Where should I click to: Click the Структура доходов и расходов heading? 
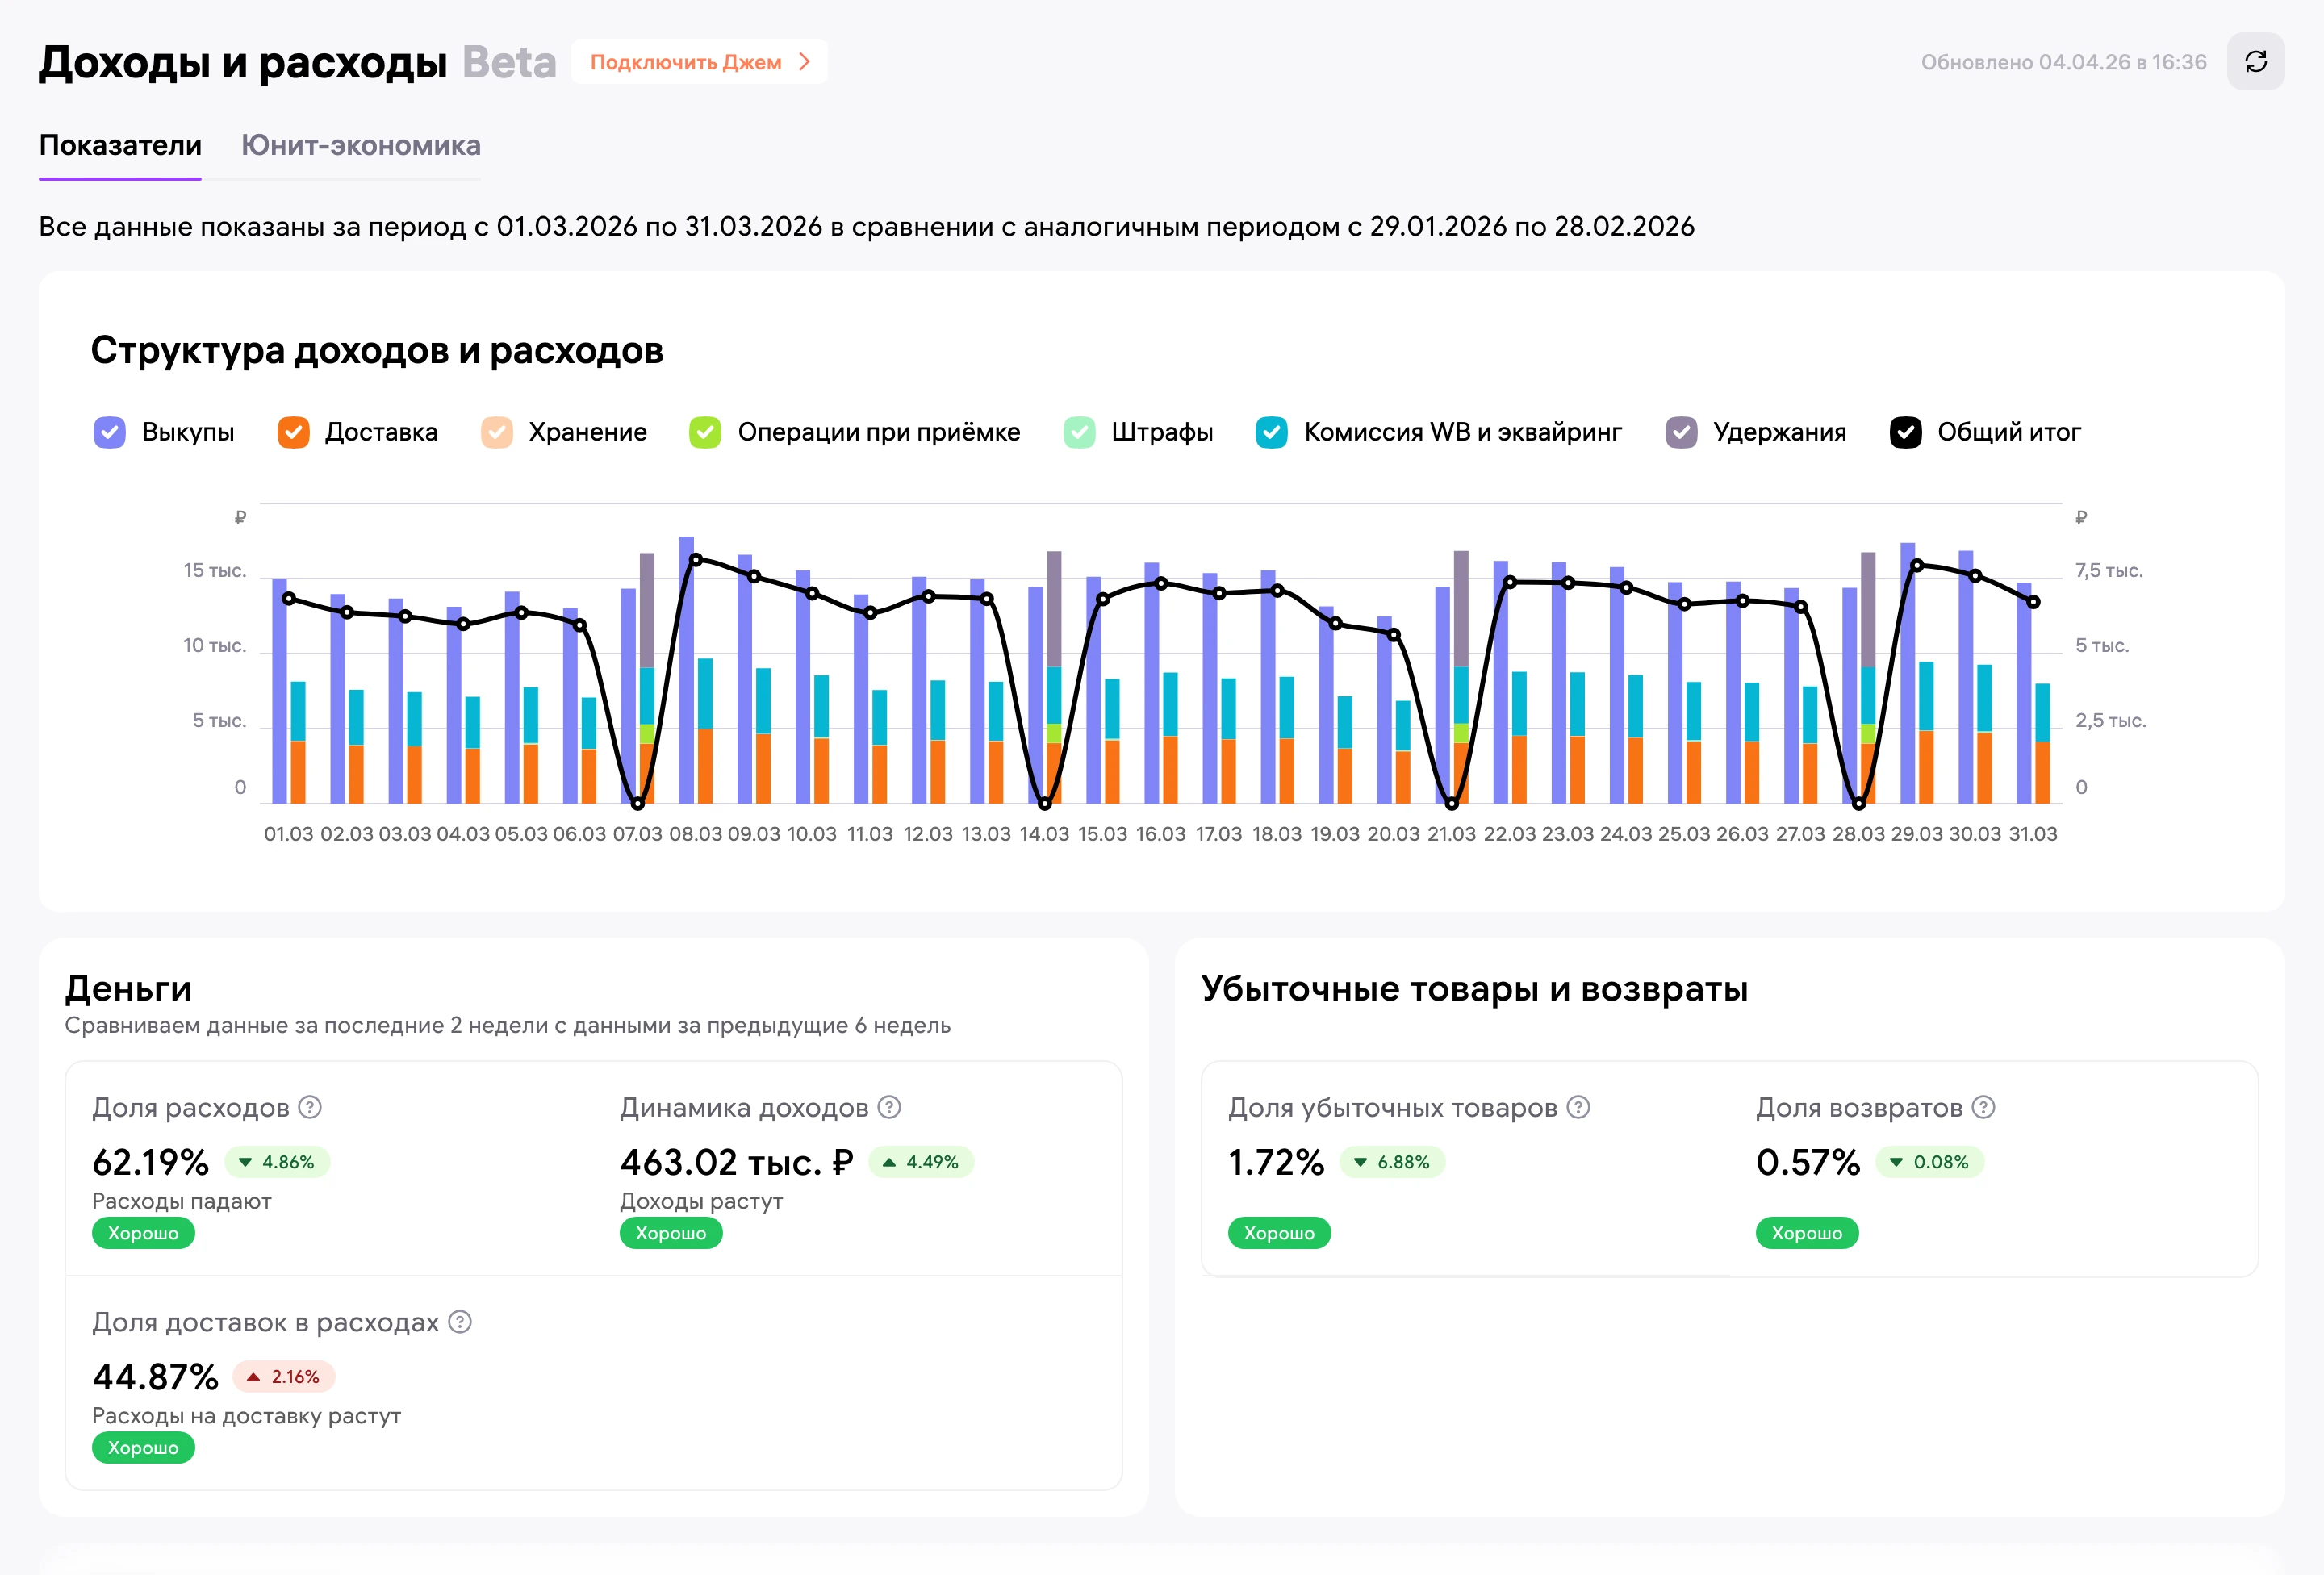pos(377,351)
